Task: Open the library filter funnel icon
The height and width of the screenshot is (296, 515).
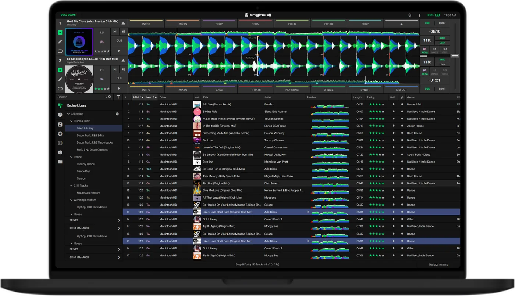Action: (x=118, y=97)
